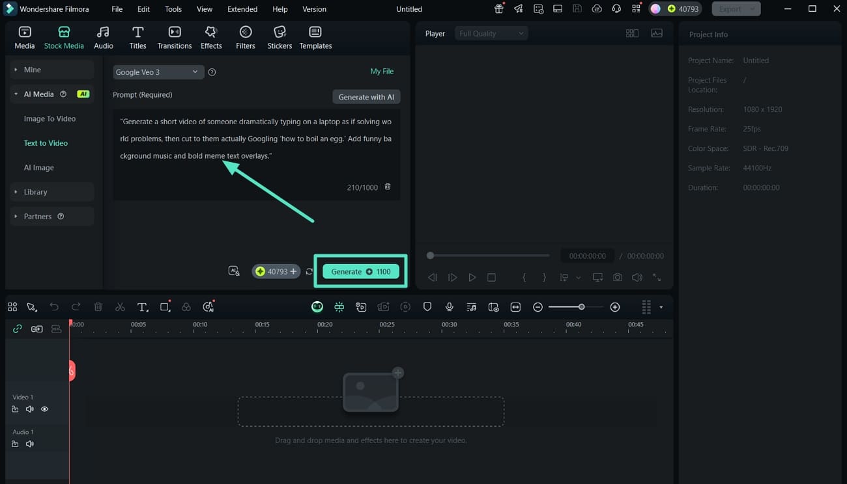Open the four-squares layout icon in timeline toolbar
This screenshot has width=847, height=484.
(12, 307)
